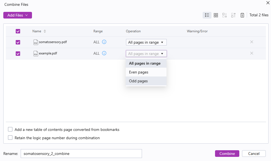Switch to thumbnail grid view
This screenshot has height=161, width=271.
(x=216, y=15)
